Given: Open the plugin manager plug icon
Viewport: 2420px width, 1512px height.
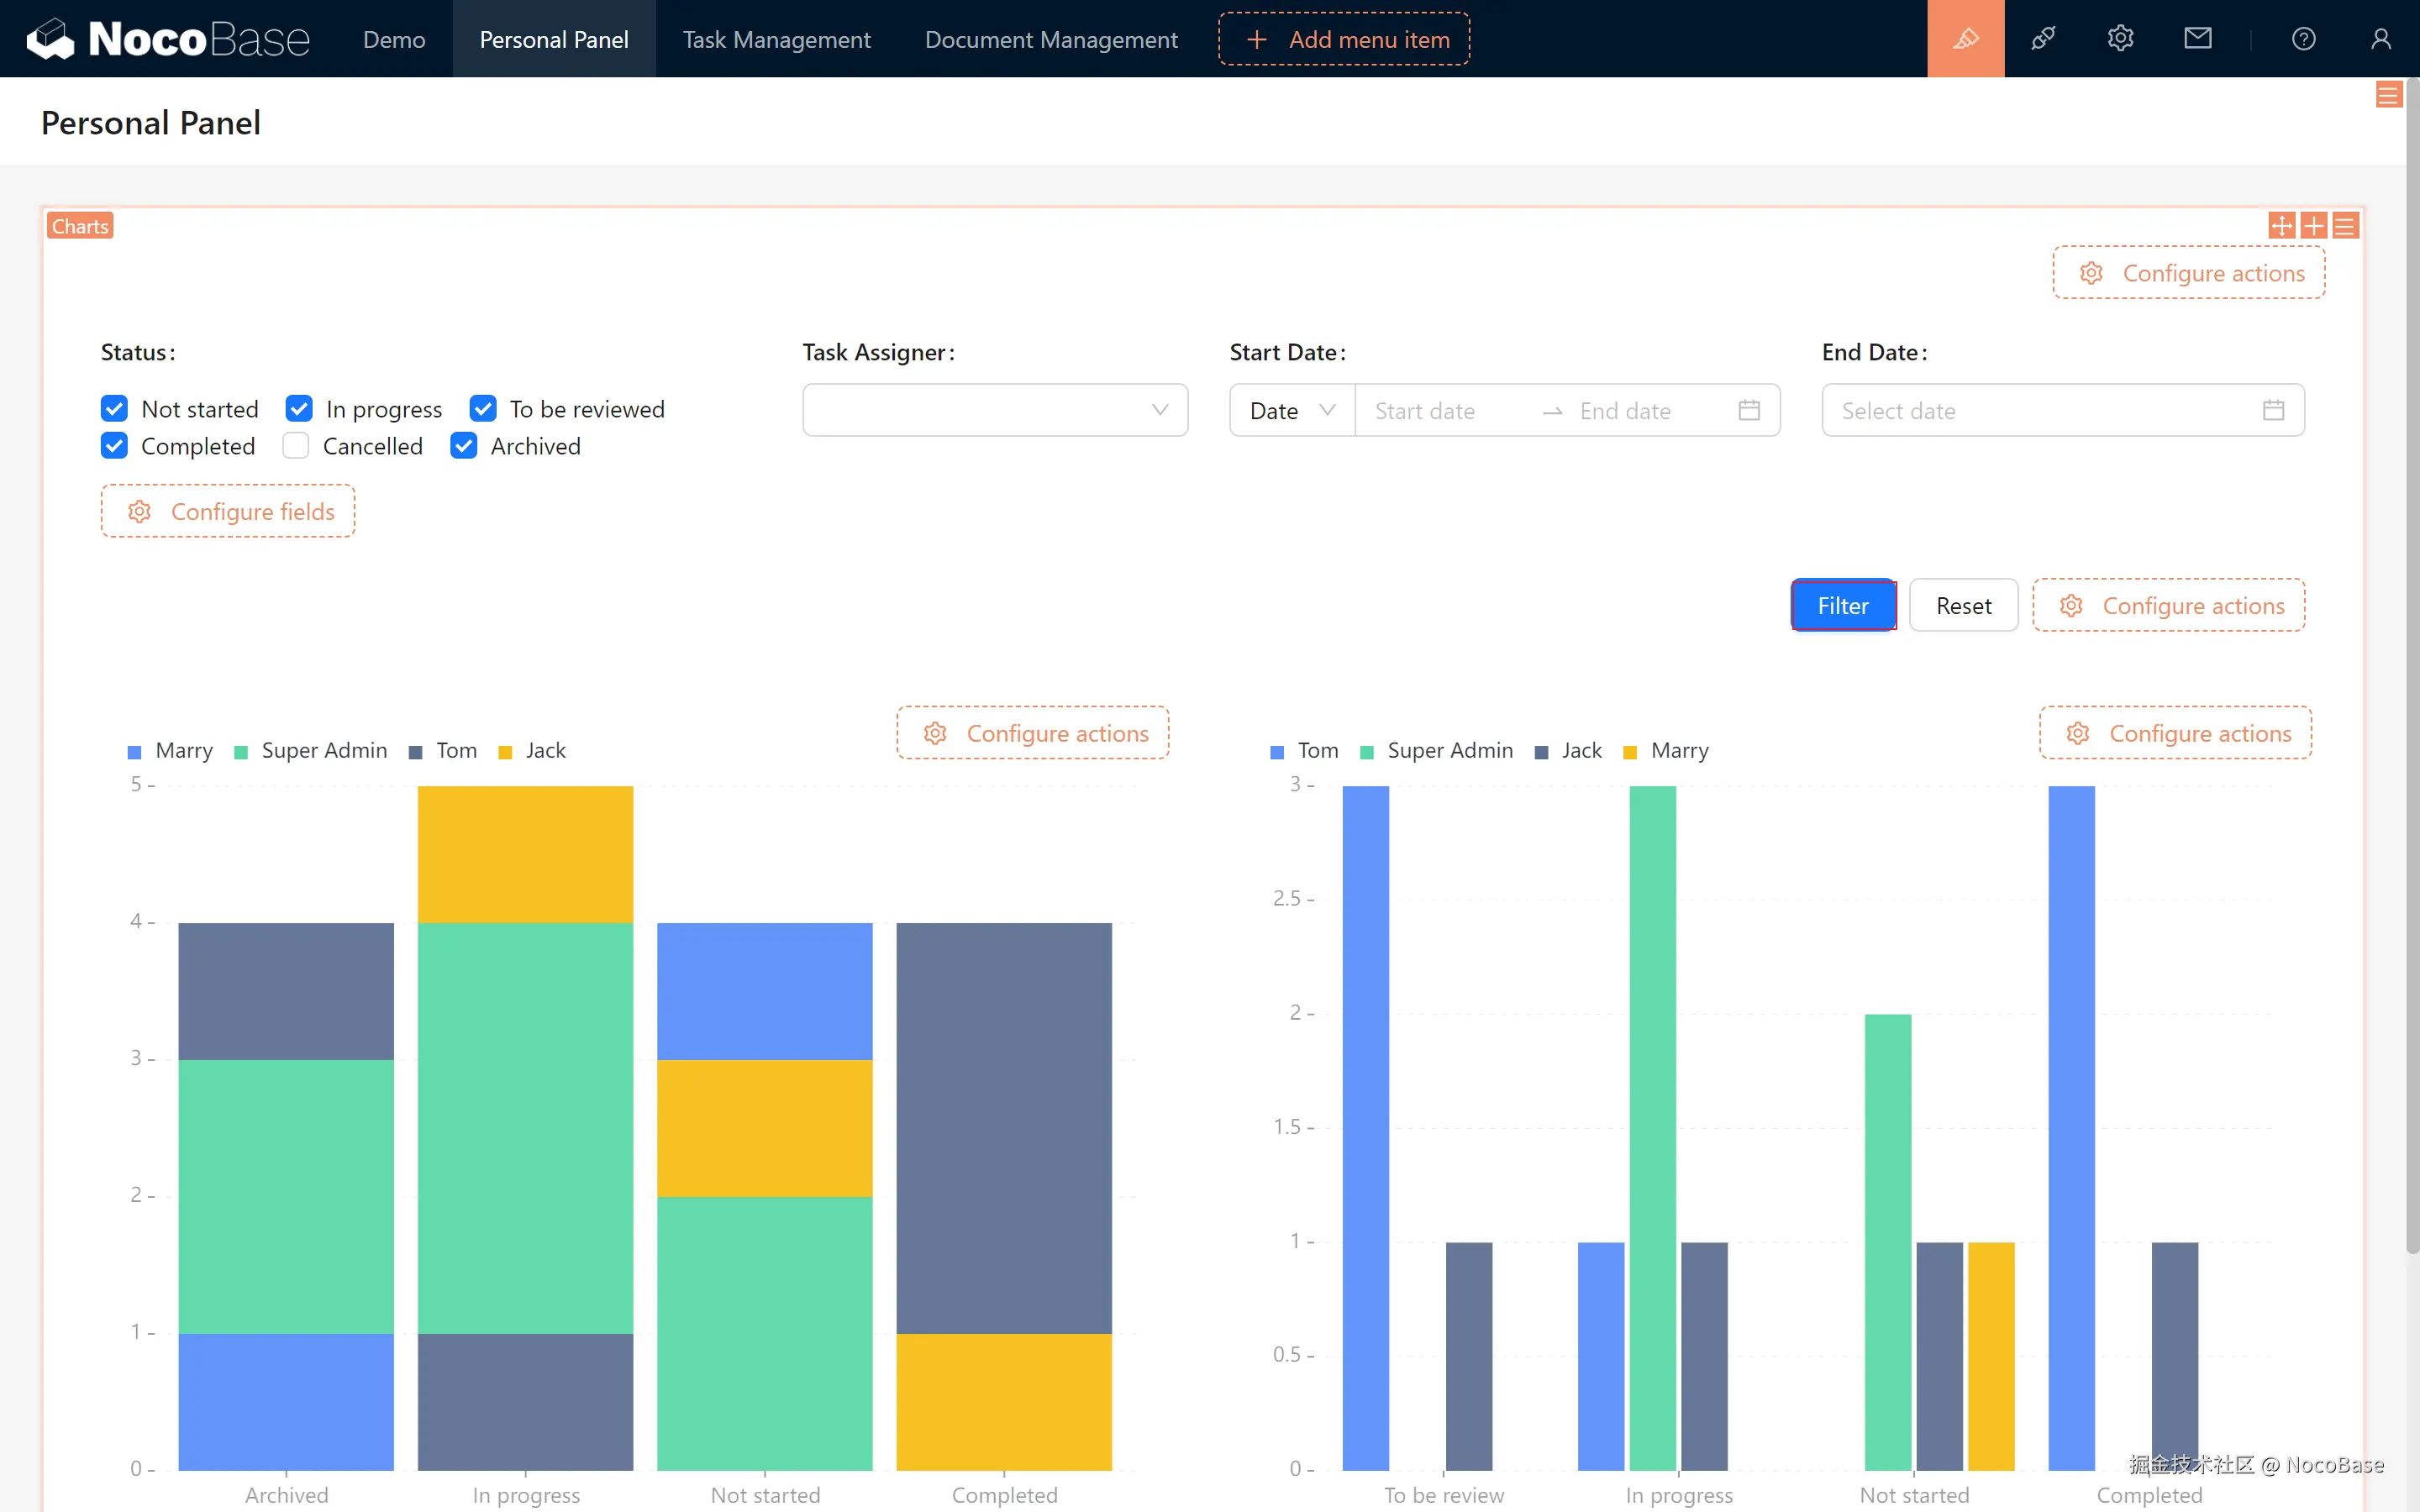Looking at the screenshot, I should click(2043, 39).
